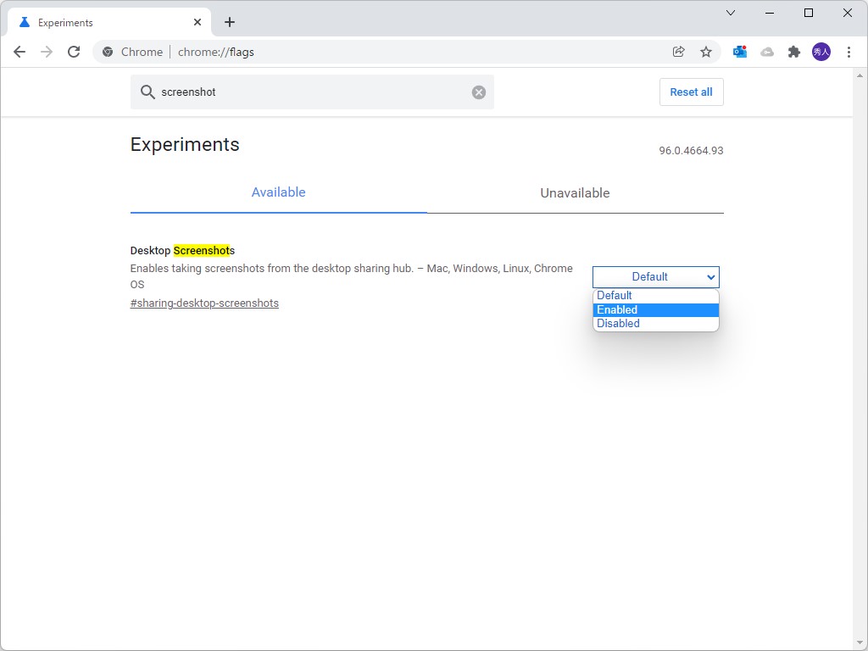The width and height of the screenshot is (868, 651).
Task: Bookmark this page with the star icon
Action: click(x=706, y=52)
